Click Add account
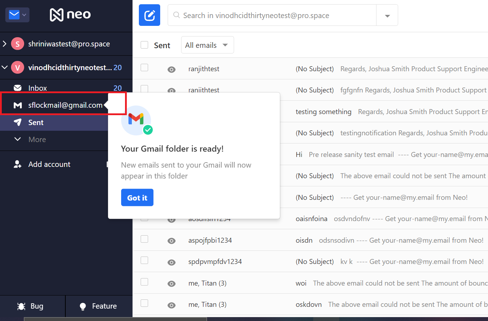Viewport: 488px width, 321px height. (x=49, y=164)
